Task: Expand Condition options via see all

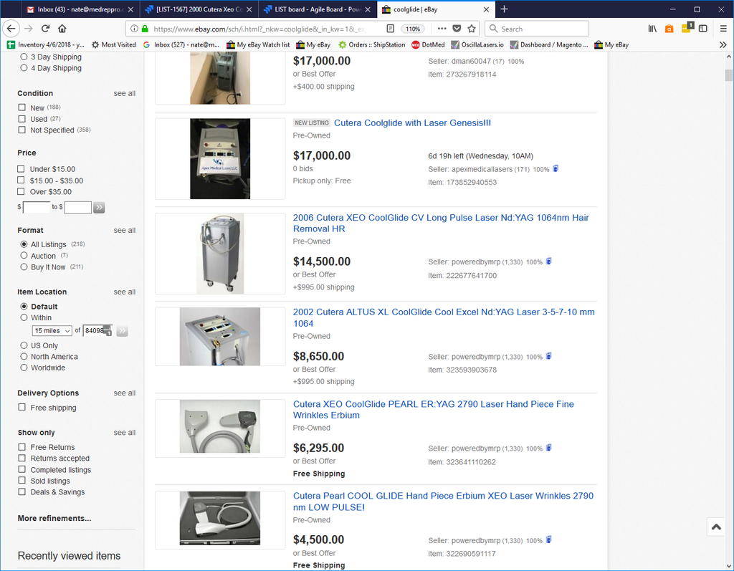Action: pos(125,93)
